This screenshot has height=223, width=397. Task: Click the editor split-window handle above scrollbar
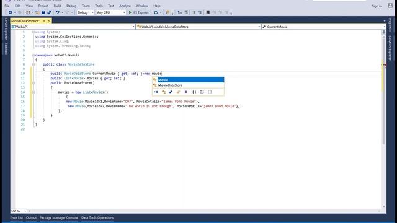384,32
